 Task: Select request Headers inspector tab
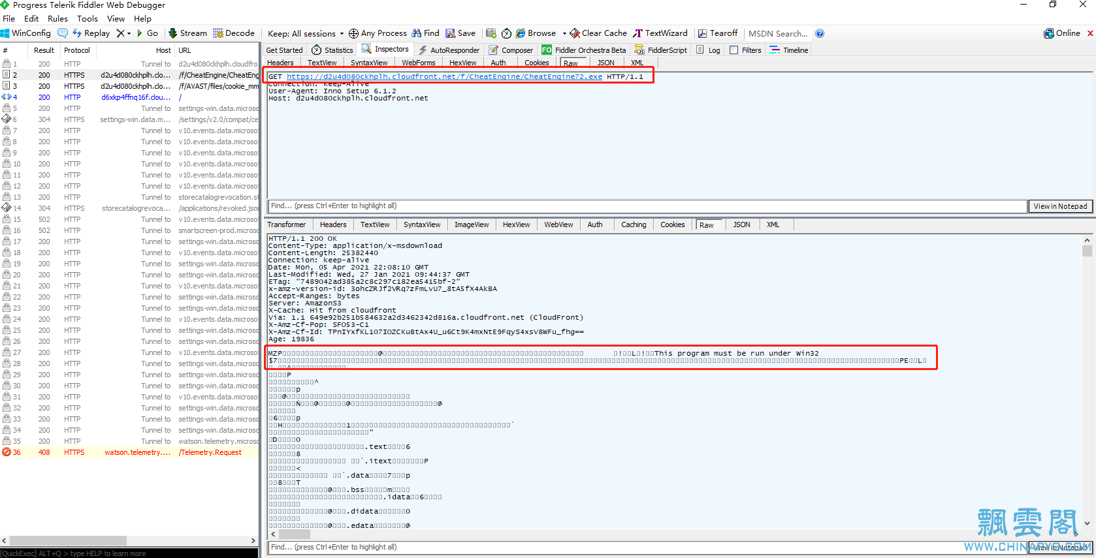coord(280,63)
